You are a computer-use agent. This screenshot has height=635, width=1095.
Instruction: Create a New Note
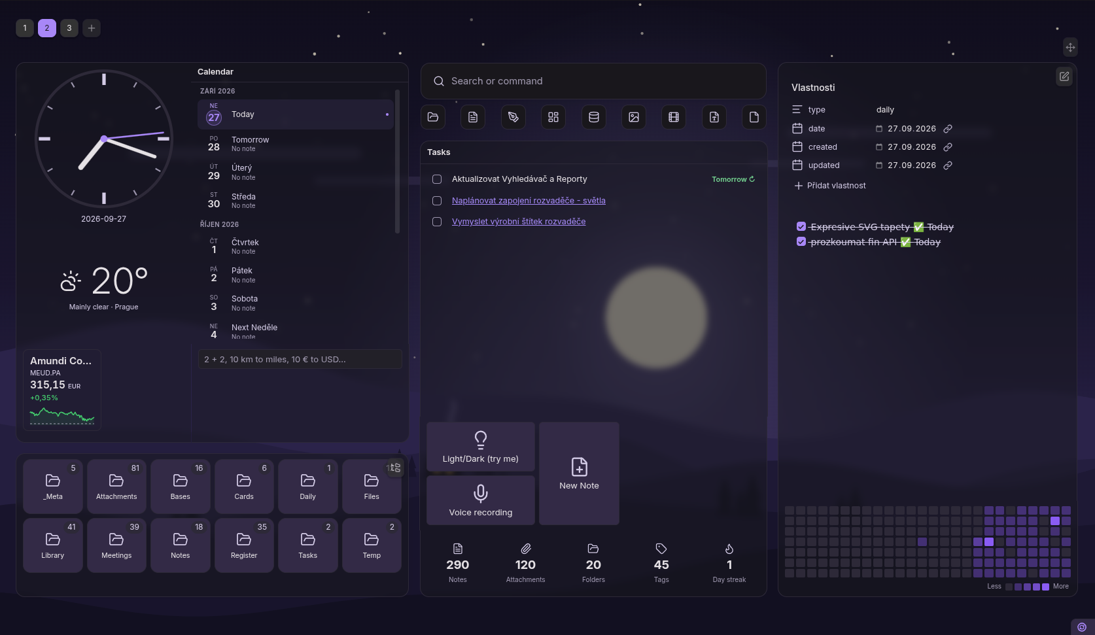tap(579, 473)
